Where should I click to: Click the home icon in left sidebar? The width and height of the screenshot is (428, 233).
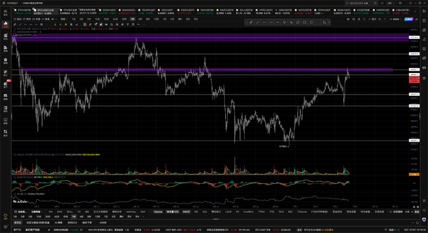point(5,13)
